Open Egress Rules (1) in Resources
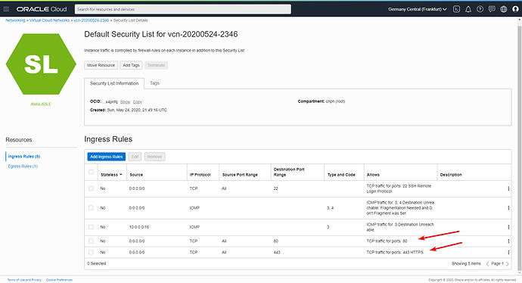Viewport: 522px width, 283px height. click(23, 166)
